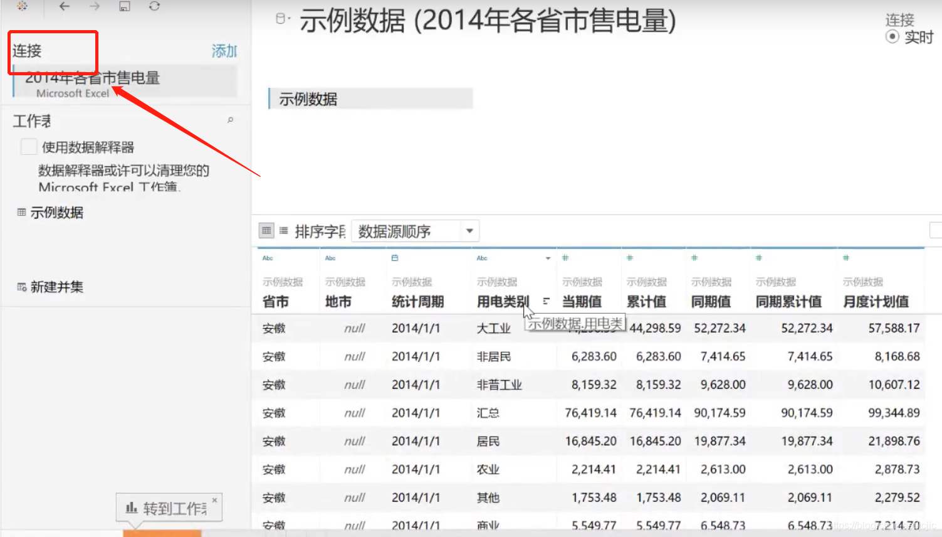Refresh the data source
The width and height of the screenshot is (942, 537).
[x=154, y=6]
